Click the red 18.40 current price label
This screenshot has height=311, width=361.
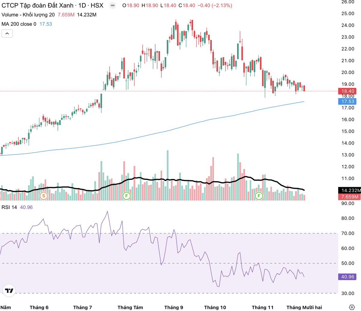click(348, 91)
